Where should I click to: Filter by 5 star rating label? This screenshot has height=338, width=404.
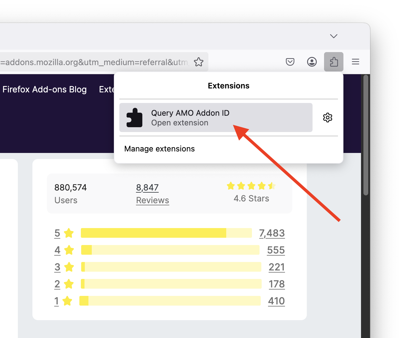57,233
